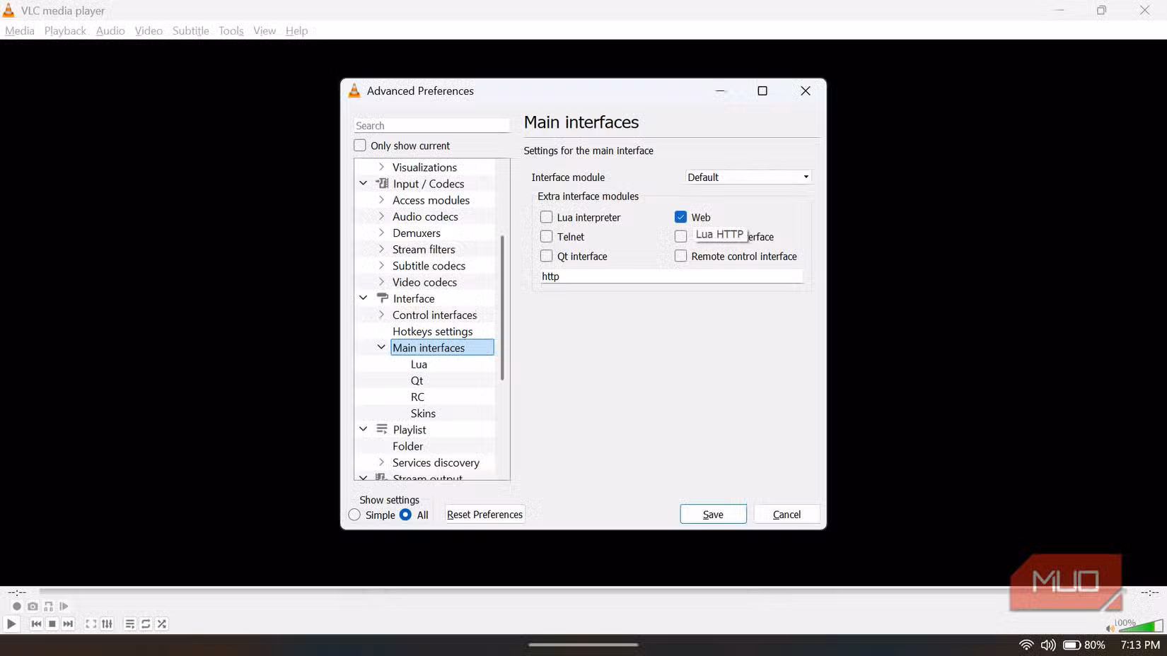The height and width of the screenshot is (656, 1167).
Task: Expand the Visualizations tree branch
Action: point(381,167)
